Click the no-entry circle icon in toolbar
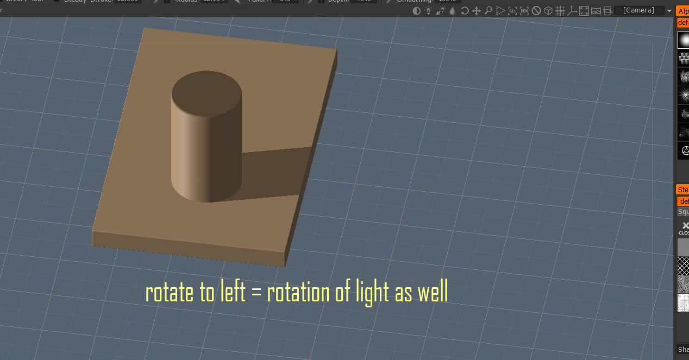This screenshot has height=360, width=689. [x=536, y=11]
